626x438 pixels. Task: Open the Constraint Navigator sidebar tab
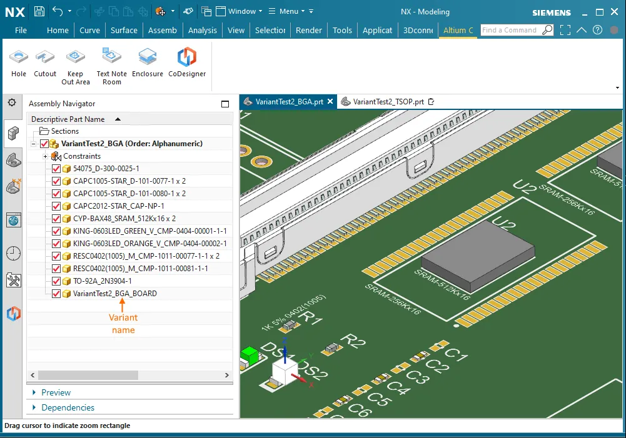(13, 187)
